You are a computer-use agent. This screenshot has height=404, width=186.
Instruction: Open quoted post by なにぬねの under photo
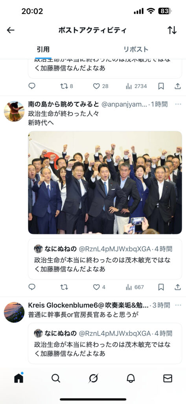(105, 259)
